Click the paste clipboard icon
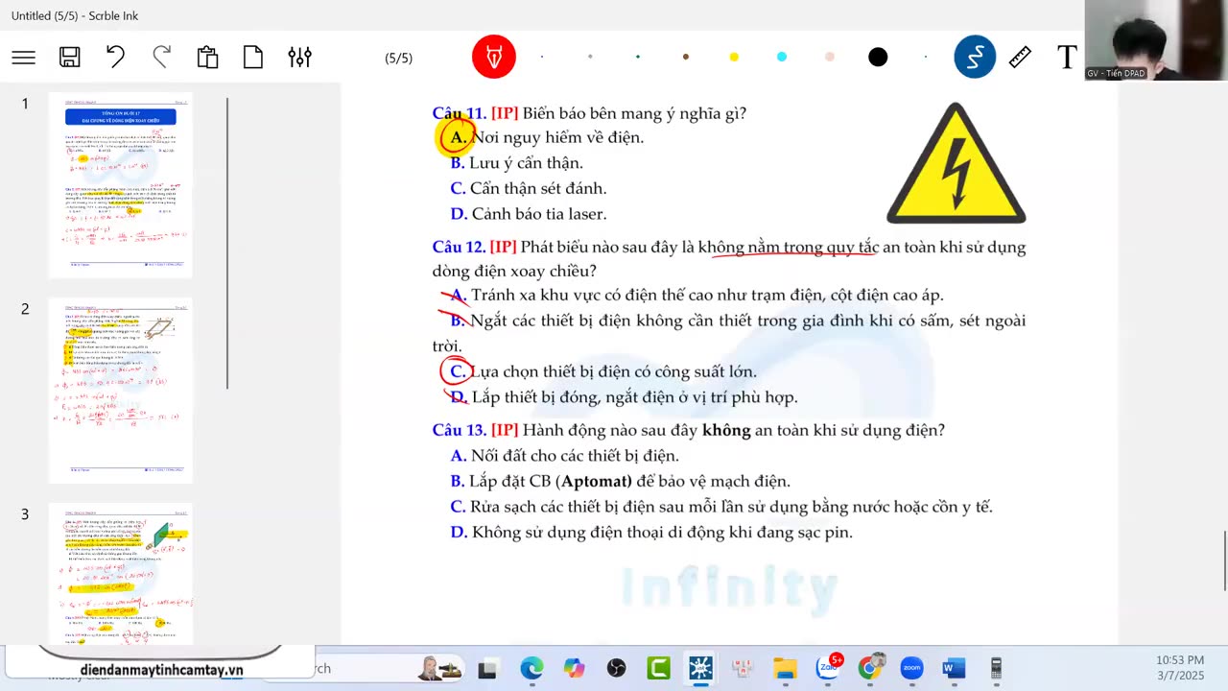The width and height of the screenshot is (1228, 691). click(207, 58)
